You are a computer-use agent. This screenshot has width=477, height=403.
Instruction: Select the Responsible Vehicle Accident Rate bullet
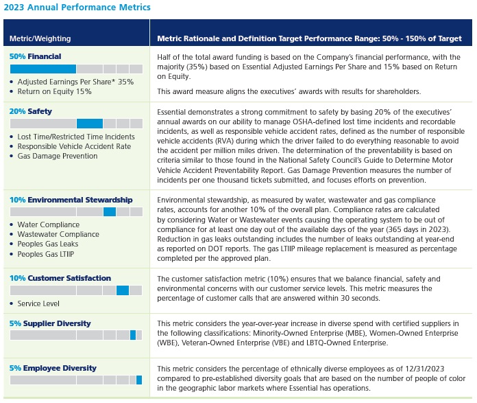click(x=73, y=146)
